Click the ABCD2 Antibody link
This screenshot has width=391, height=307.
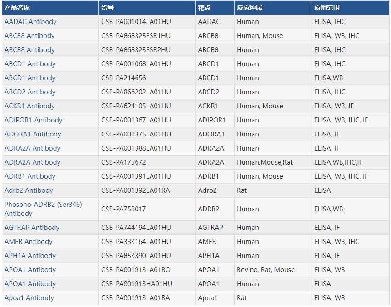pos(30,92)
